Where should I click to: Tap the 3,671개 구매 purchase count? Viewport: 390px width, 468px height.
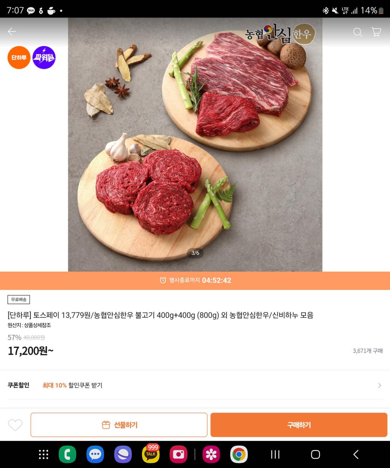[x=368, y=351]
